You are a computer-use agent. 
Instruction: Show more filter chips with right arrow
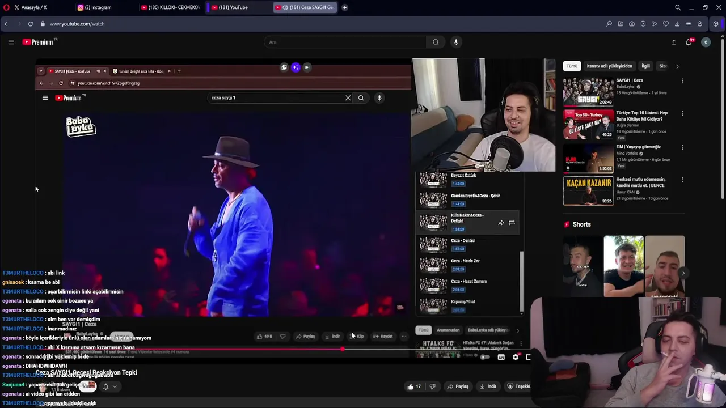coord(677,66)
